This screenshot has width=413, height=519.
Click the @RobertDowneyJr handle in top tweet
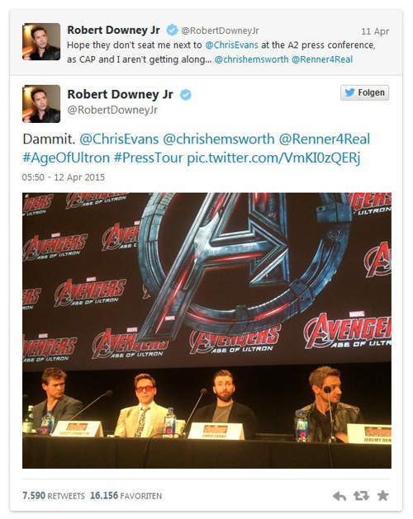tap(220, 31)
